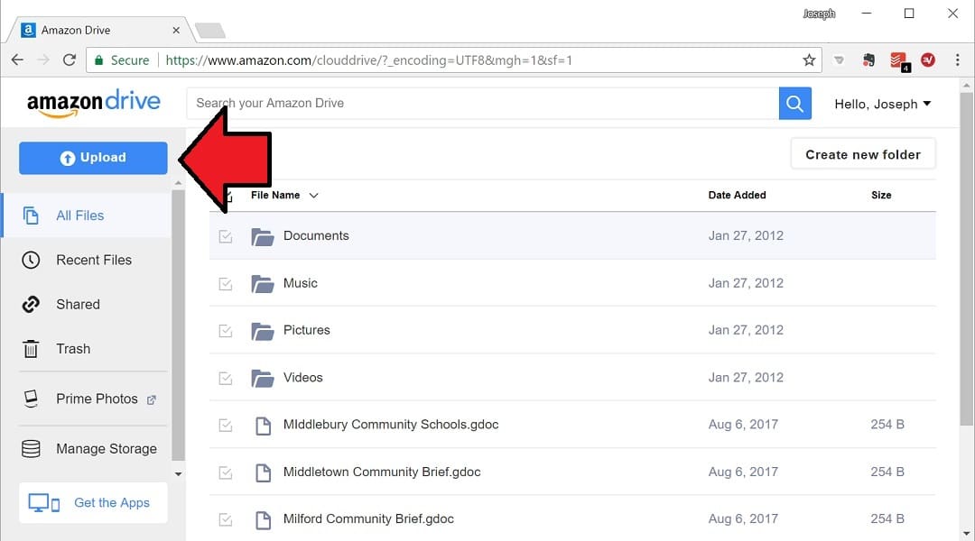Screen dimensions: 975x541
Task: Click the Get the Apps devices icon
Action: coord(44,502)
